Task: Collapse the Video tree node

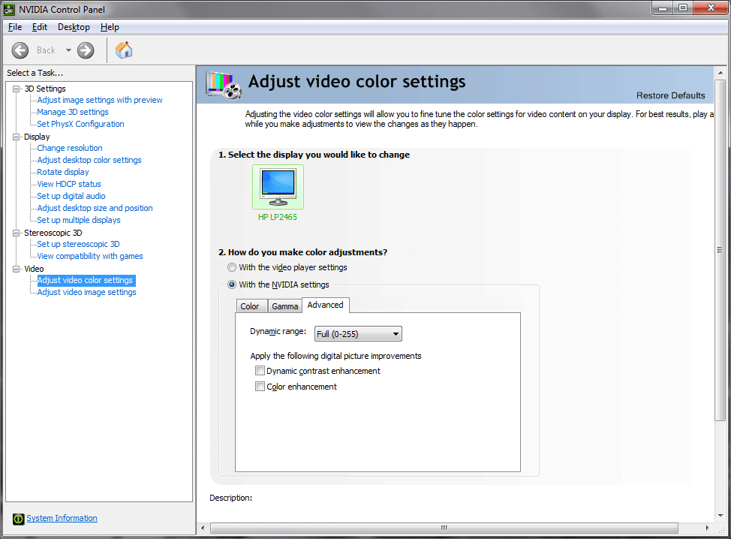Action: click(x=17, y=269)
